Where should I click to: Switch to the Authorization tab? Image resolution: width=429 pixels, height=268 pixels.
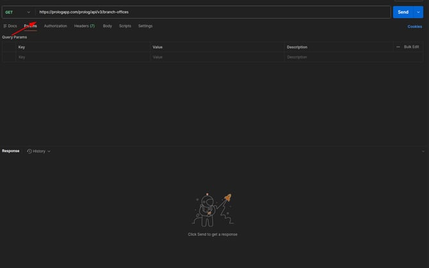click(56, 26)
